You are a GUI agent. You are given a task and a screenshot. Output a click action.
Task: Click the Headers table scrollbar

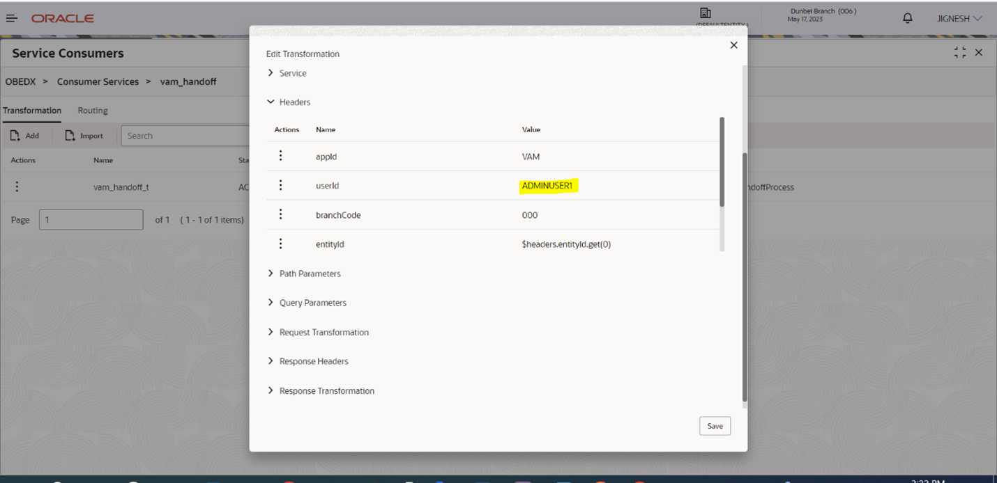coord(722,161)
